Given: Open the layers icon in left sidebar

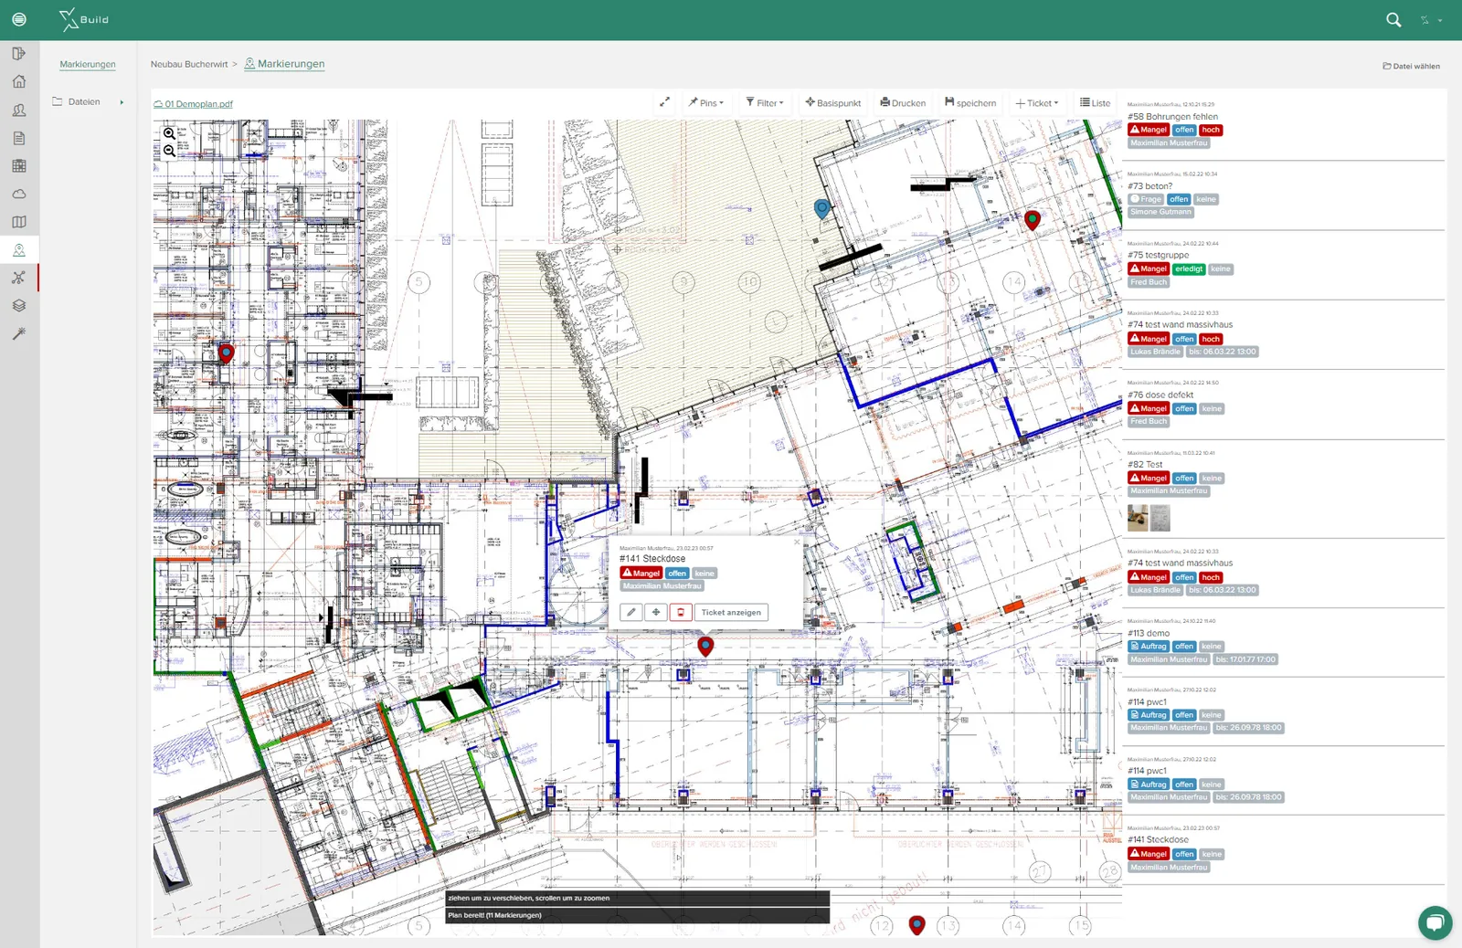Looking at the screenshot, I should point(19,306).
